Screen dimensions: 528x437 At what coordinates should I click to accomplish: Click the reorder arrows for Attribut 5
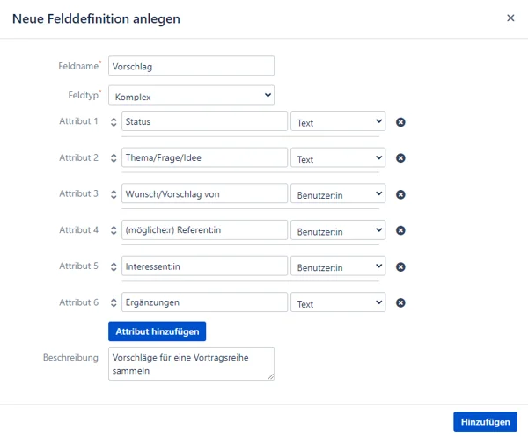tap(114, 266)
